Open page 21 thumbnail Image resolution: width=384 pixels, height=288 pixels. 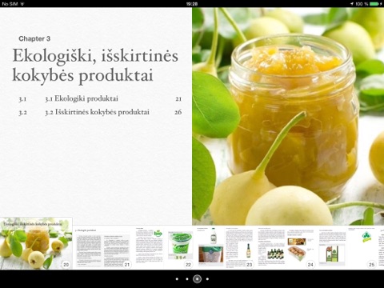pyautogui.click(x=103, y=248)
